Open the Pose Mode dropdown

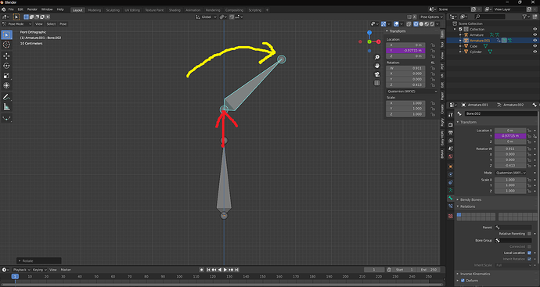pos(17,24)
